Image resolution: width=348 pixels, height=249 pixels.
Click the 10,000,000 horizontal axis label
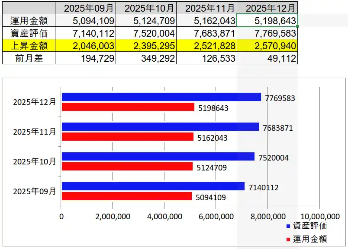pyautogui.click(x=319, y=216)
